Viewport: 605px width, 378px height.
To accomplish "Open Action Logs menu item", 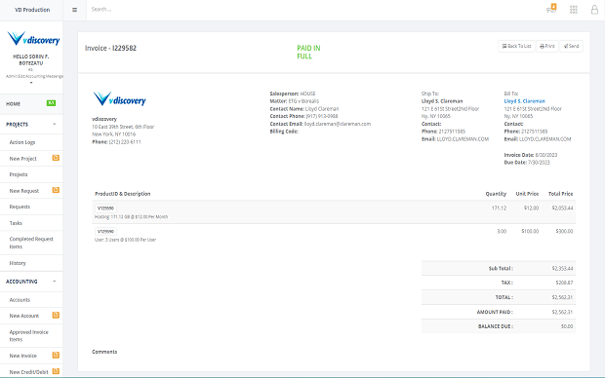I will click(x=22, y=142).
